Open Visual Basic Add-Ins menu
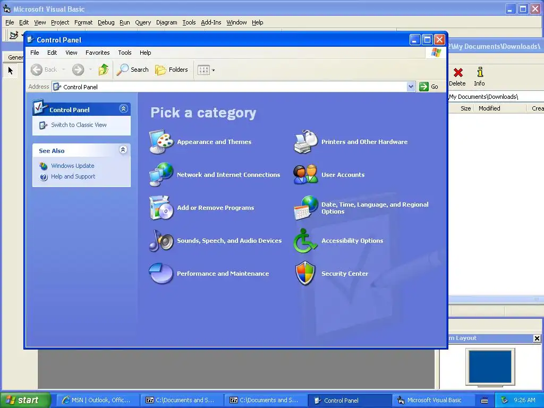544x408 pixels. (211, 22)
